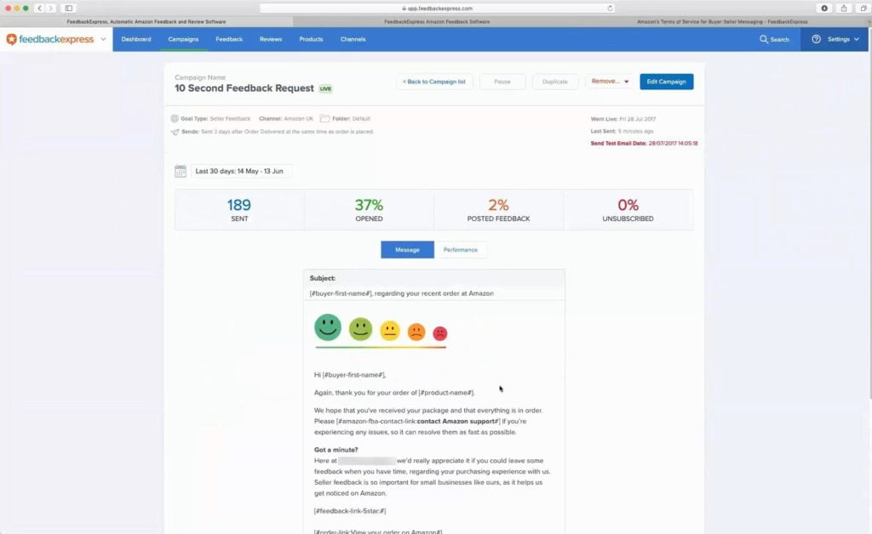Screen dimensions: 872x534
Task: Click the Pause button
Action: pos(502,82)
